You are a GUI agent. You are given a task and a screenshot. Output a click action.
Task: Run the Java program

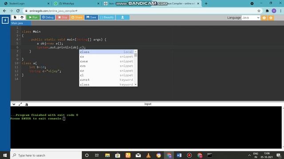tap(33, 17)
